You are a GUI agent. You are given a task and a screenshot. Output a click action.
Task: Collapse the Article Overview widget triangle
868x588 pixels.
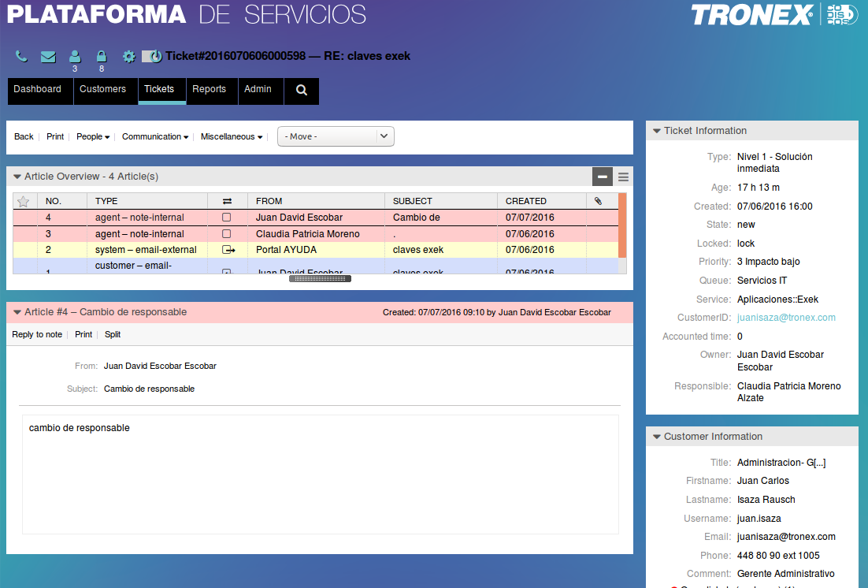(17, 177)
